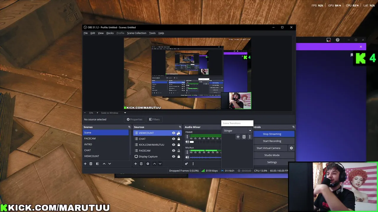Add a new scene with the plus icon
This screenshot has width=378, height=212.
[x=85, y=164]
